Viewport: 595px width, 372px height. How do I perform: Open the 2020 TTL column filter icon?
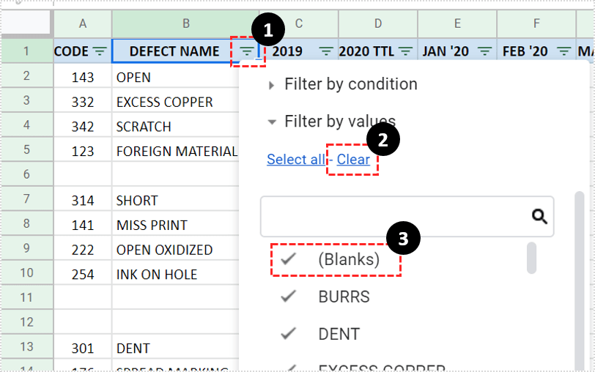pyautogui.click(x=405, y=51)
